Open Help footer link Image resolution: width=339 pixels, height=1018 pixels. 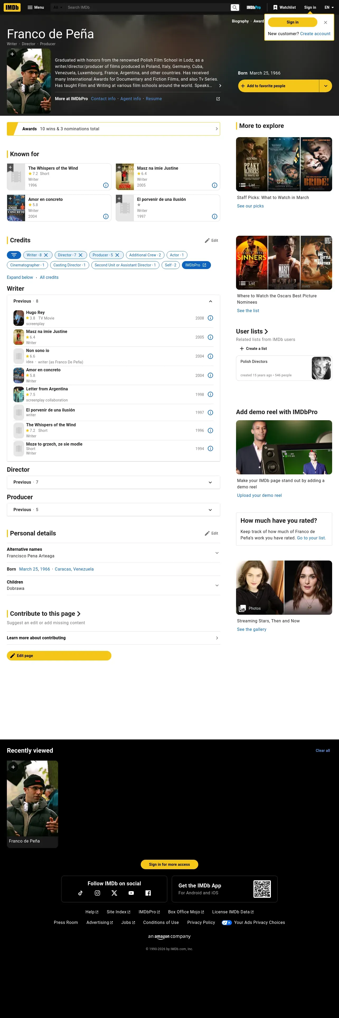click(x=92, y=912)
